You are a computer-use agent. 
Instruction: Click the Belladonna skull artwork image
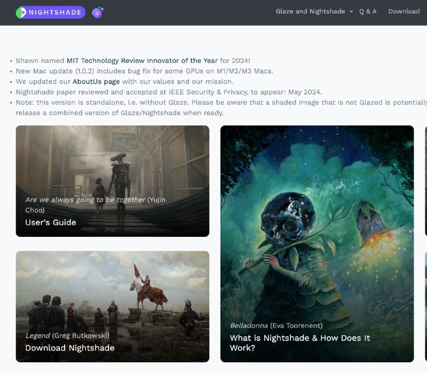tap(317, 224)
